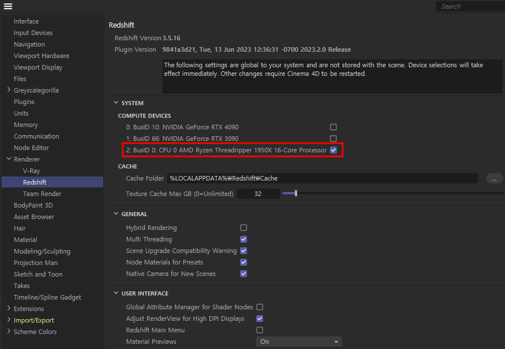
Task: Click the CACHE heading
Action: (127, 166)
